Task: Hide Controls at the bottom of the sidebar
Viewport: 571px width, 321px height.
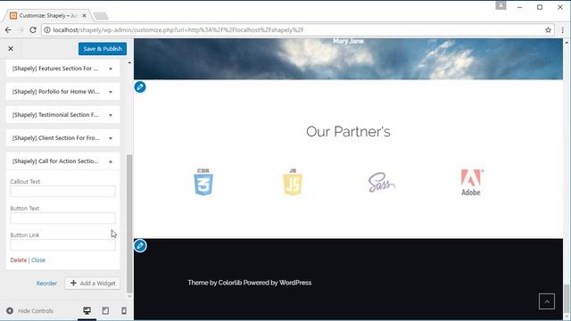Action: [29, 311]
